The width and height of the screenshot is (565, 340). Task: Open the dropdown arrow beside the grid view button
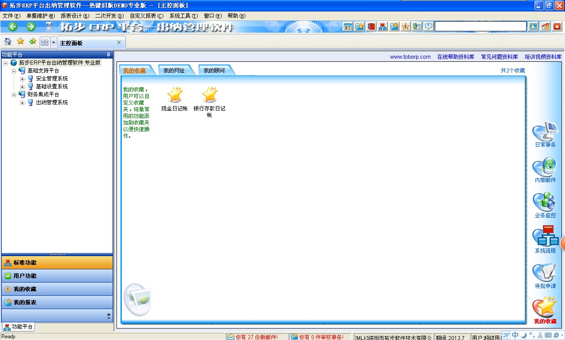[x=54, y=42]
